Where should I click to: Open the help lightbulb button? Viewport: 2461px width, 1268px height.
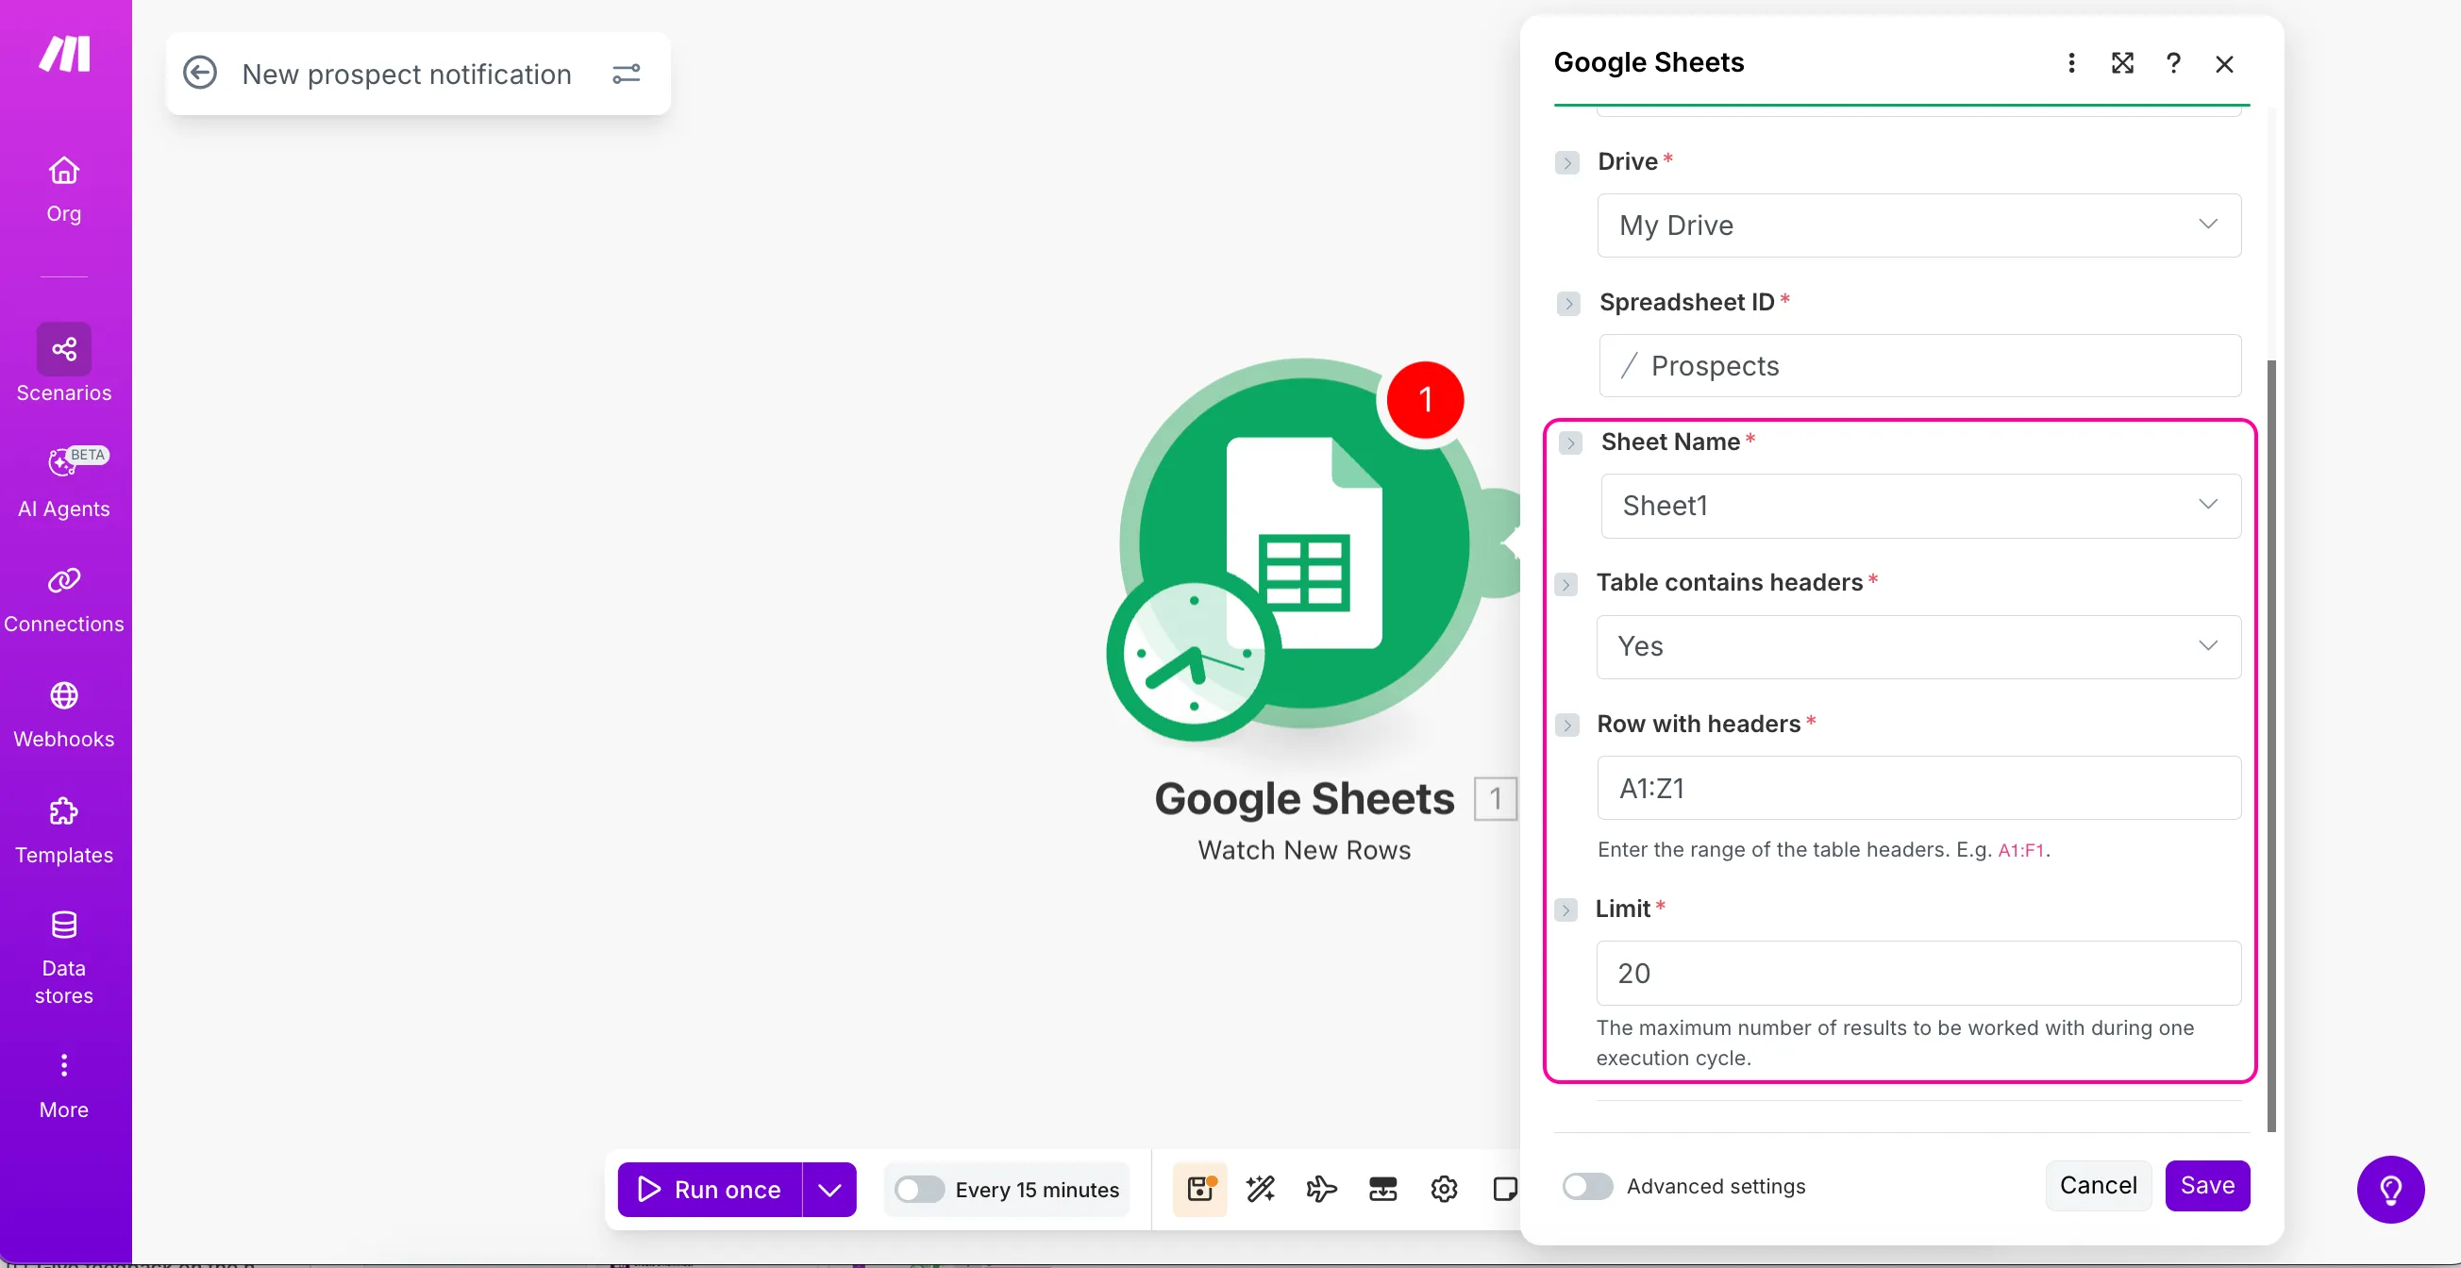(x=2390, y=1190)
